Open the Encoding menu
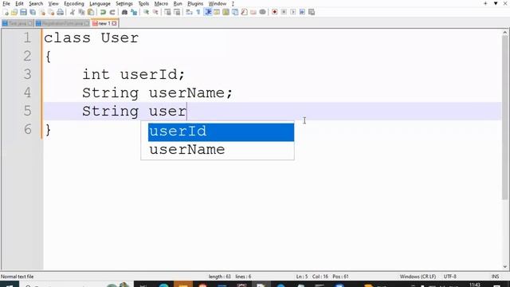Screen dimensions: 510x287 tap(74, 3)
